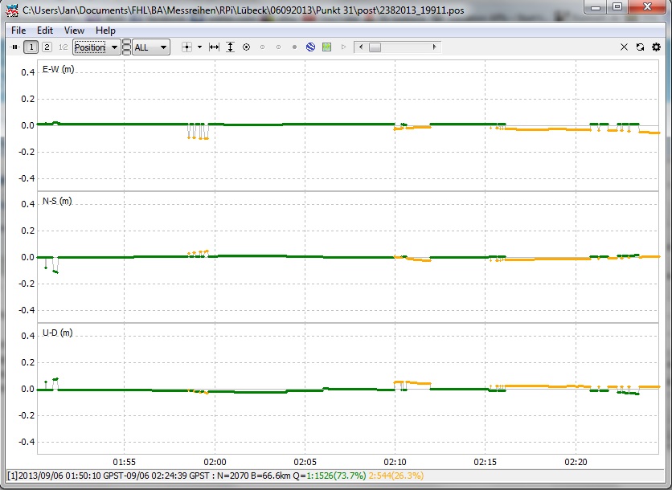Expand the center-origin options arrow

point(199,47)
